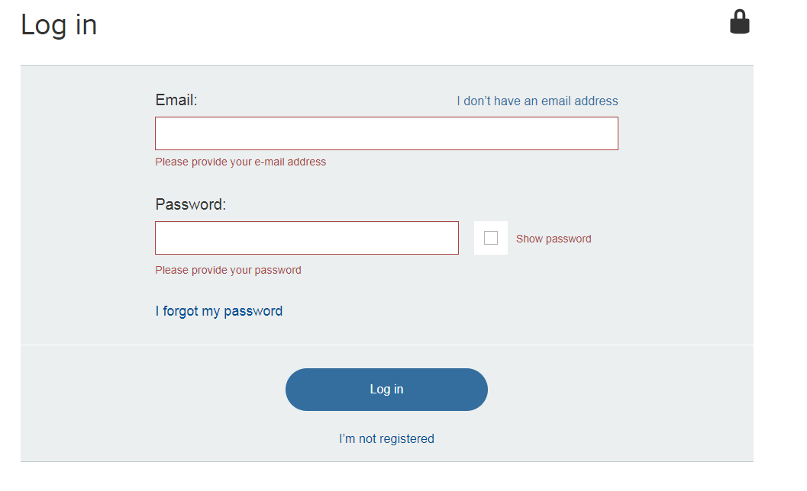Click the words 'email address' in the top link

click(580, 101)
